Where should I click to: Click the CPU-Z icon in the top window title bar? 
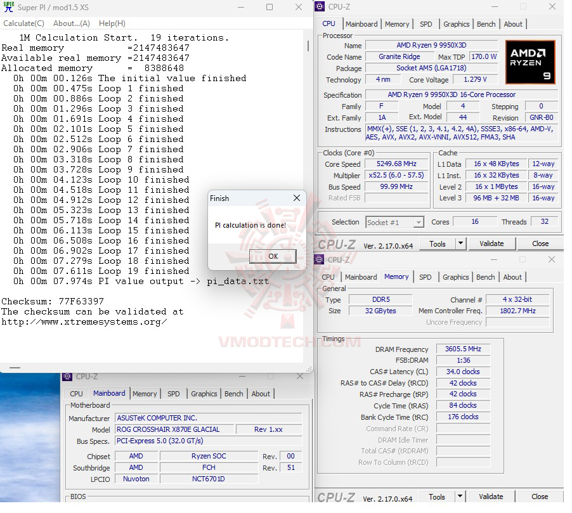point(320,6)
